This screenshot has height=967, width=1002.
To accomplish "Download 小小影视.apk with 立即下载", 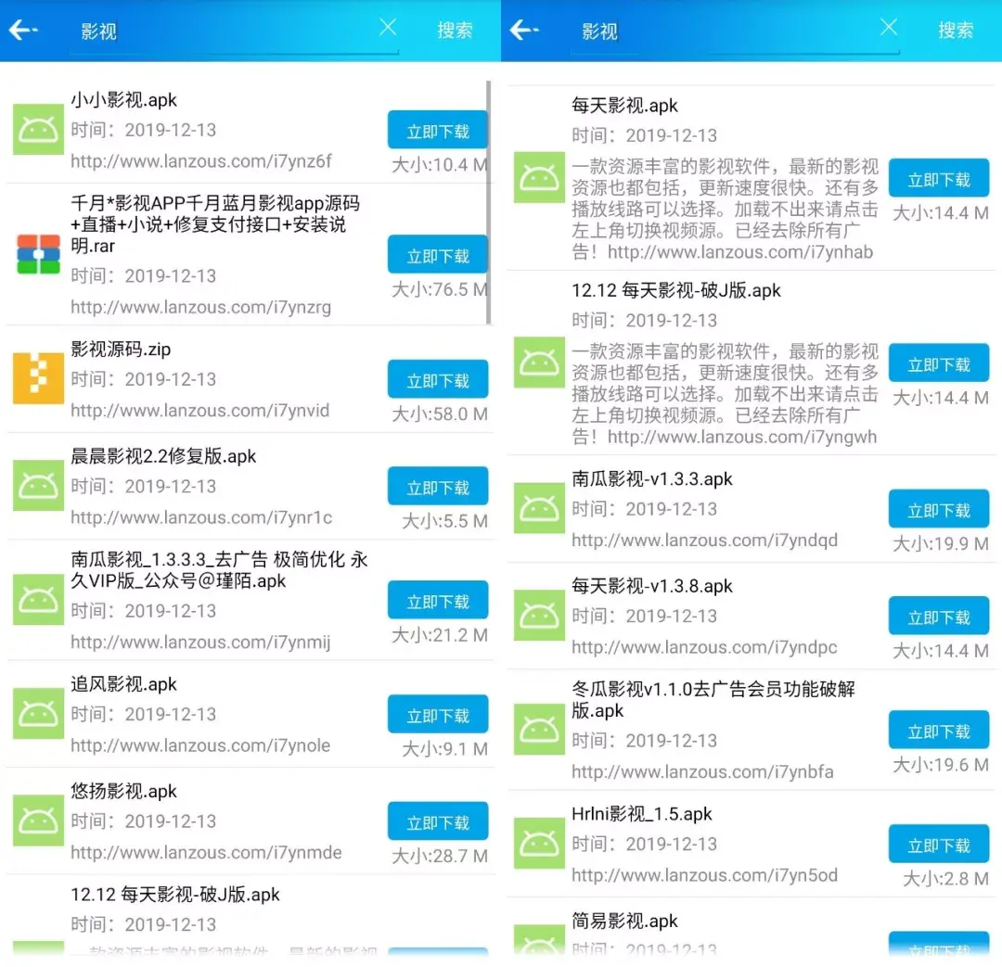I will 438,131.
